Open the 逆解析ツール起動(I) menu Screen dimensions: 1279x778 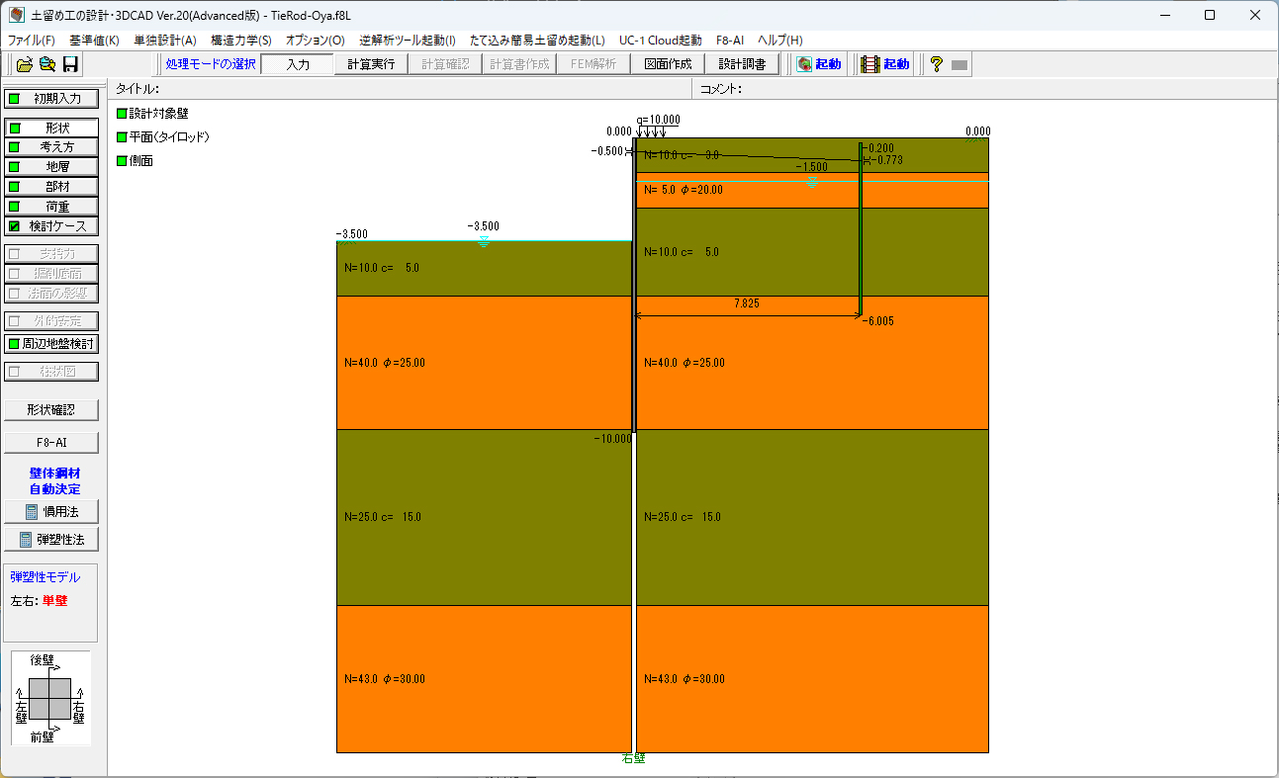pos(408,41)
